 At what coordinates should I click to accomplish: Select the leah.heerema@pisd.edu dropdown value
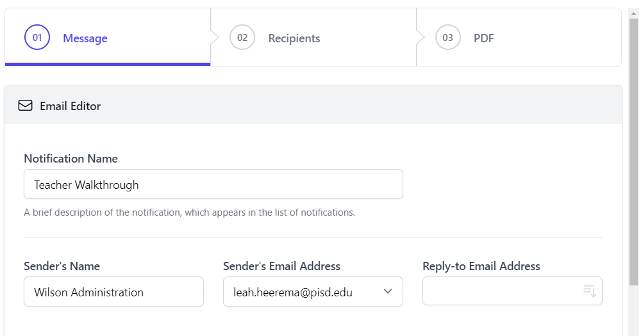(293, 292)
